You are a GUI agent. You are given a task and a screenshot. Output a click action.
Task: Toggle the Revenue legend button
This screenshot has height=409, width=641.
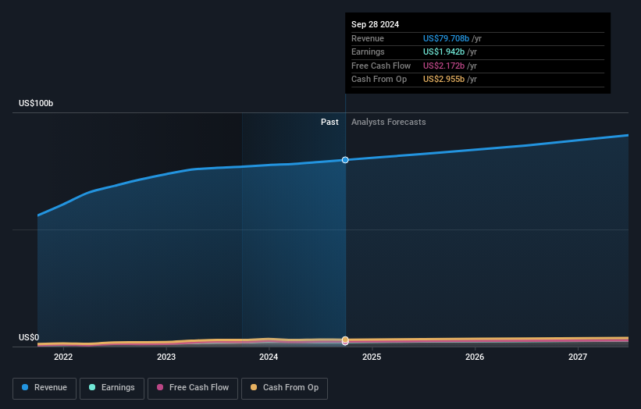[x=45, y=388]
